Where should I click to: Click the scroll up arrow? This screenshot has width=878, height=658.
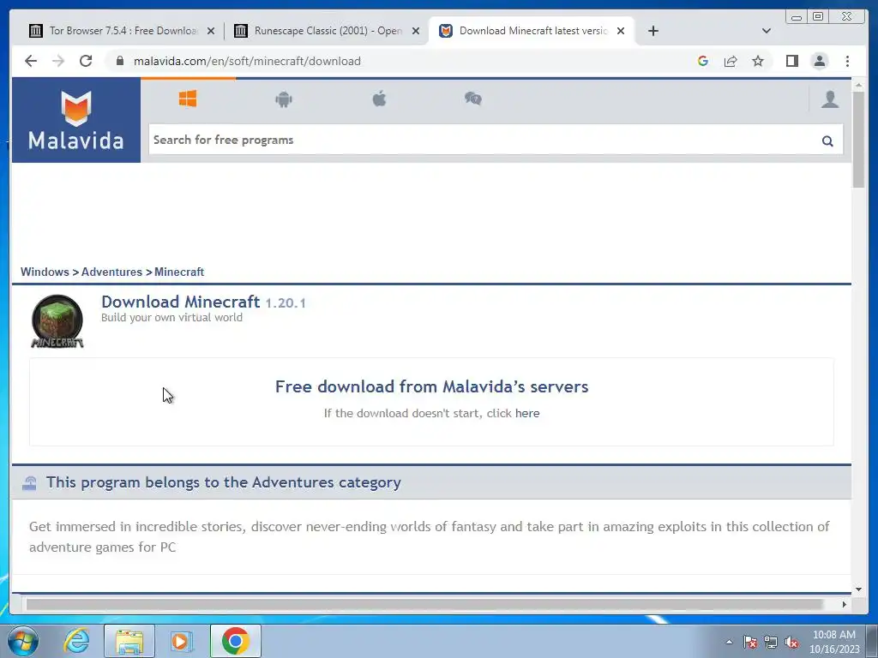[x=858, y=85]
